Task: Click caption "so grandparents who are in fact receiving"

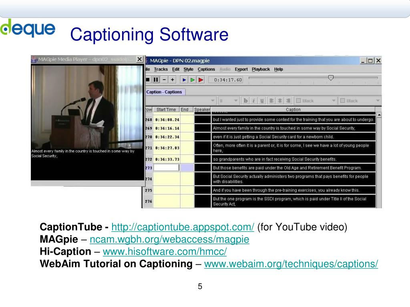Action: click(x=293, y=159)
